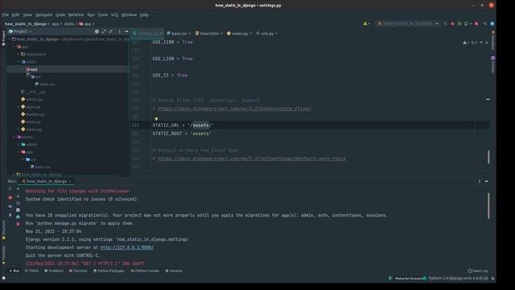
Task: Open the File menu
Action: point(6,14)
